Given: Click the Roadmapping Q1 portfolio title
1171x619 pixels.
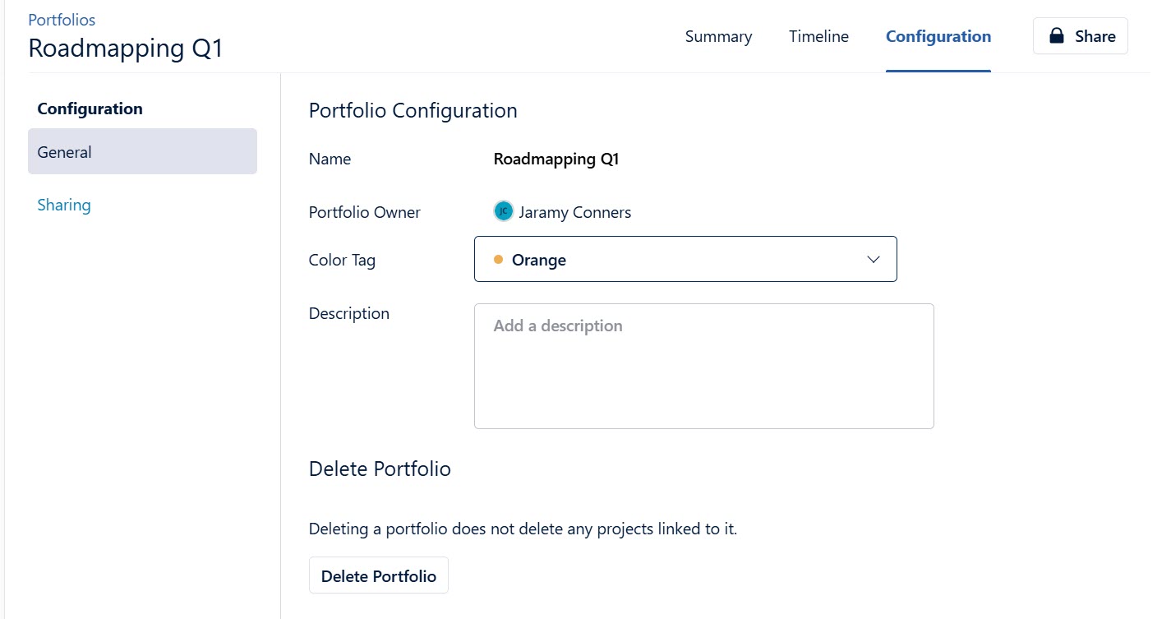Looking at the screenshot, I should pyautogui.click(x=125, y=48).
